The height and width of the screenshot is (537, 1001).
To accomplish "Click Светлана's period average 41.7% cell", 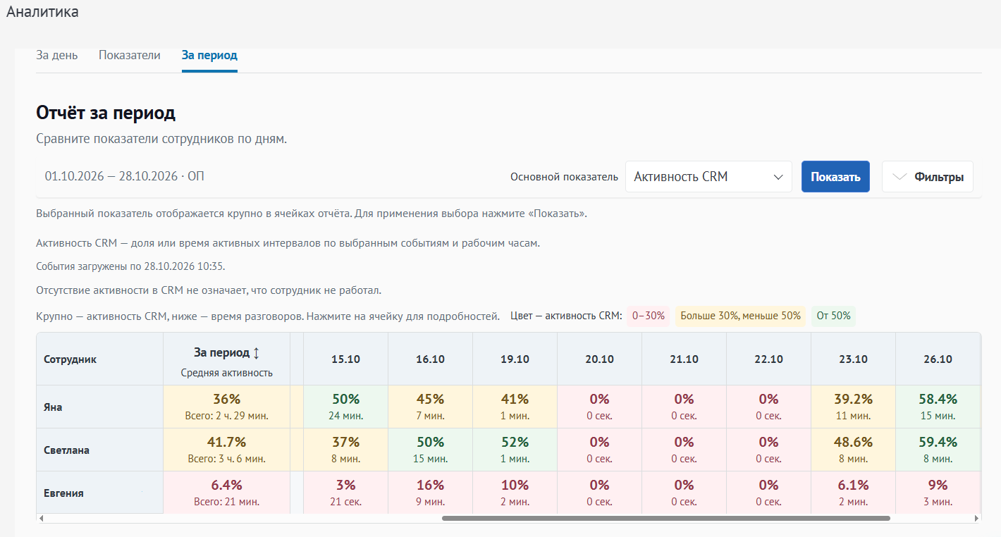I will pyautogui.click(x=226, y=450).
